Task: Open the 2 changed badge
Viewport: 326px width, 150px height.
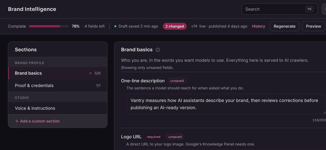Action: 175,26
